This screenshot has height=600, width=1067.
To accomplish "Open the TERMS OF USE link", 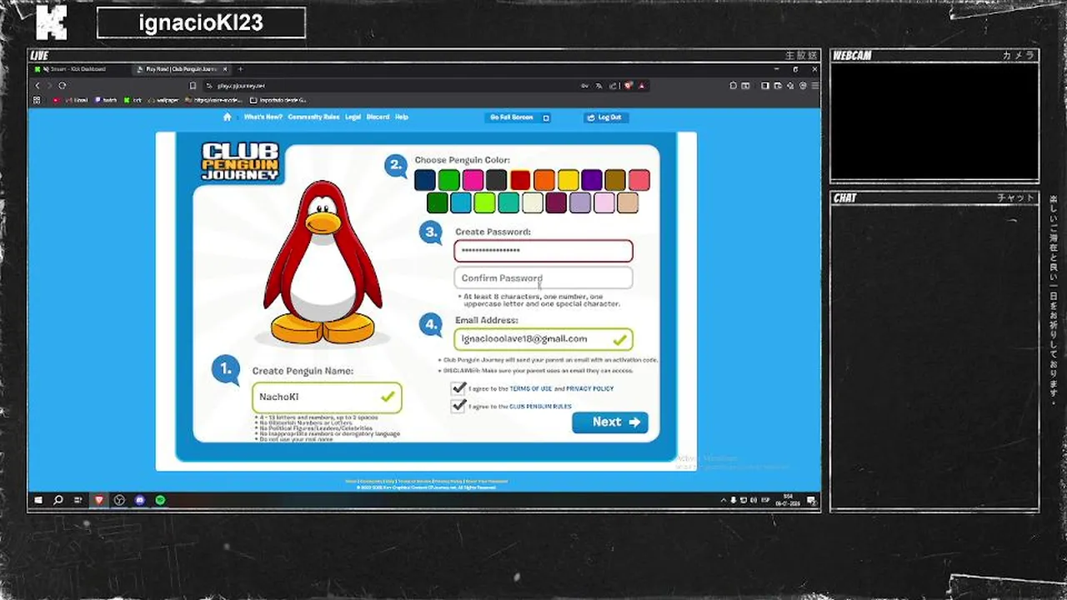I will (530, 389).
